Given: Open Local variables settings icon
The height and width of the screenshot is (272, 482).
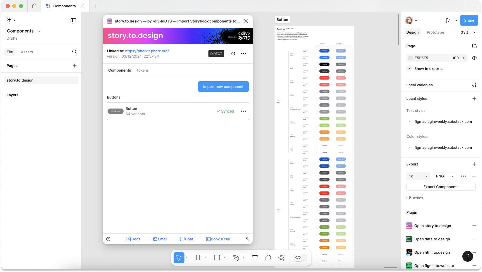Looking at the screenshot, I should (x=474, y=85).
